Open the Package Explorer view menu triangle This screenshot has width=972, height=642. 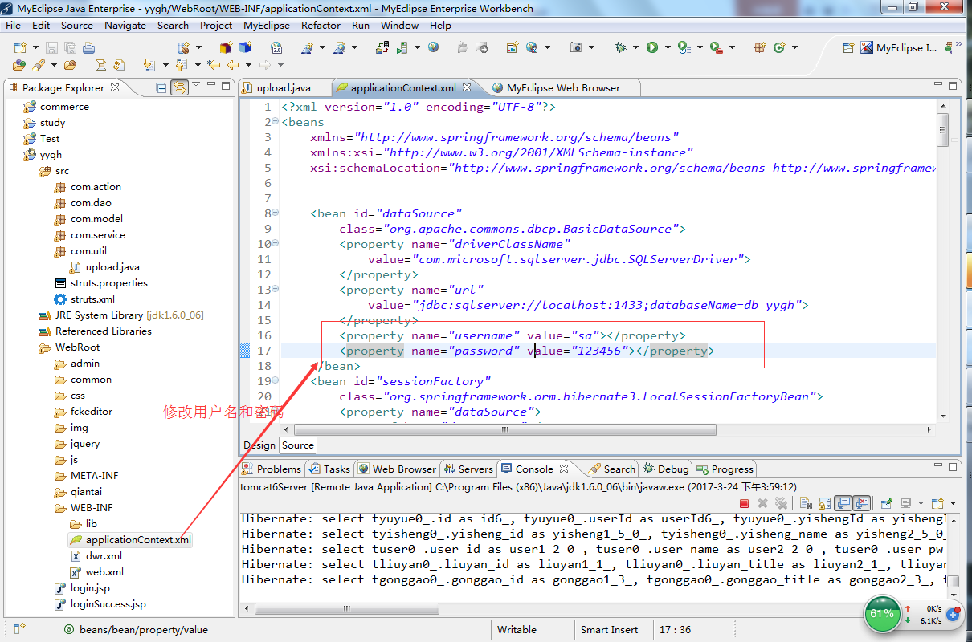(x=195, y=85)
